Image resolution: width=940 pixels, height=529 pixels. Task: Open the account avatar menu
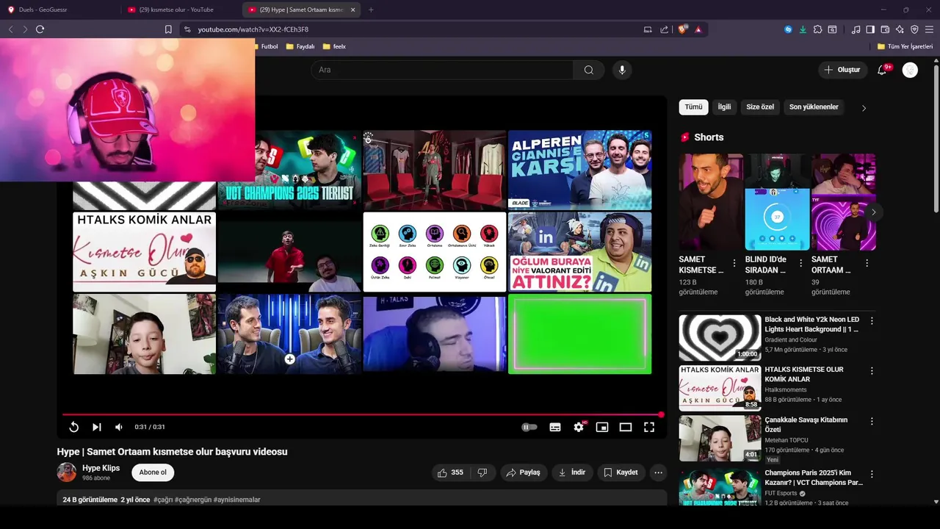(x=910, y=70)
